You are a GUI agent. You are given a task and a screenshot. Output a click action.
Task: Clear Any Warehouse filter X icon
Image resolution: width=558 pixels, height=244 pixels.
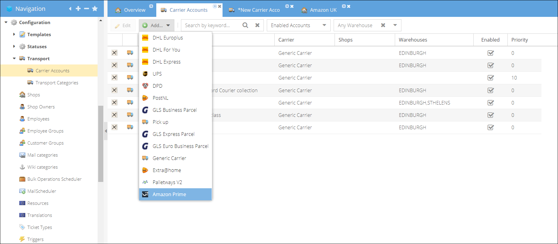coord(383,25)
